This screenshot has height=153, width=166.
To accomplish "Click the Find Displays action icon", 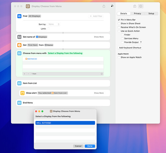I will coord(19,16).
